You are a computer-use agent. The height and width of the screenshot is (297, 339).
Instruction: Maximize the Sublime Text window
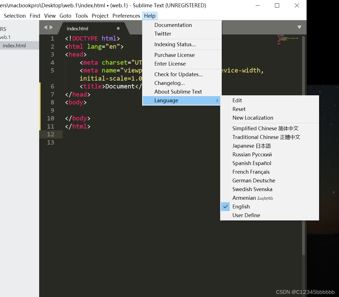tap(277, 5)
